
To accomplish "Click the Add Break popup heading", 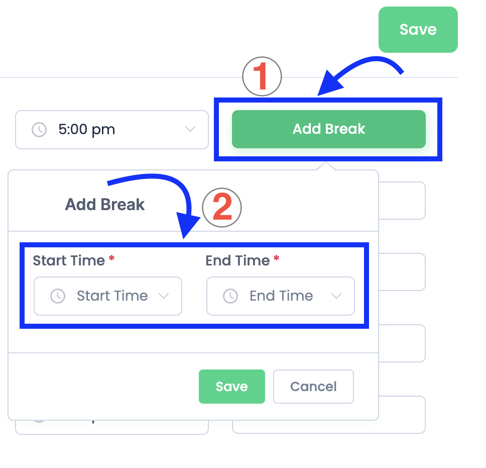I will point(105,205).
